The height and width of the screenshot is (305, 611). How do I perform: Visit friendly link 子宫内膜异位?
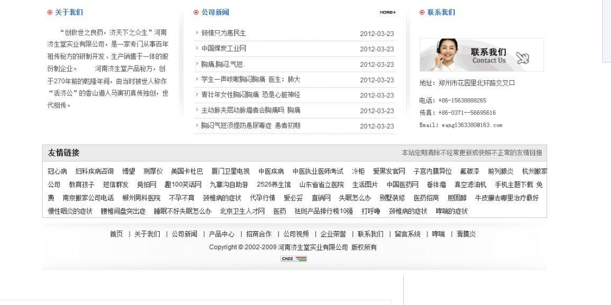433,171
